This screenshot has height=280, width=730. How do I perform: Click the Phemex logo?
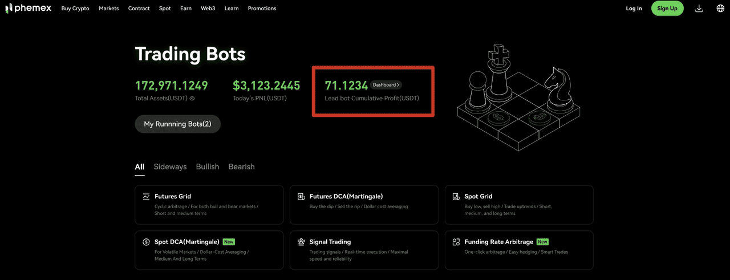[x=29, y=9]
